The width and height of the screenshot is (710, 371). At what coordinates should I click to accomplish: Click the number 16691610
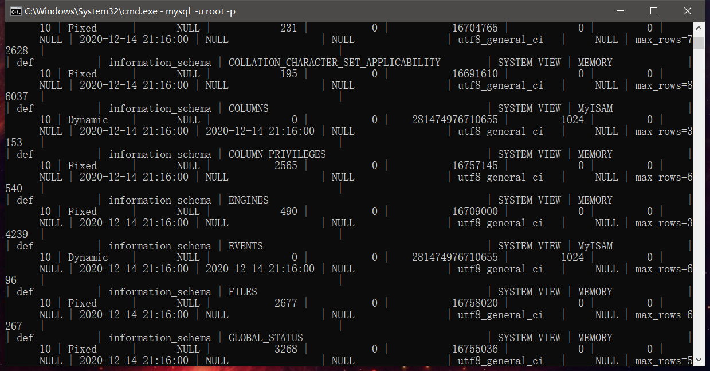475,74
